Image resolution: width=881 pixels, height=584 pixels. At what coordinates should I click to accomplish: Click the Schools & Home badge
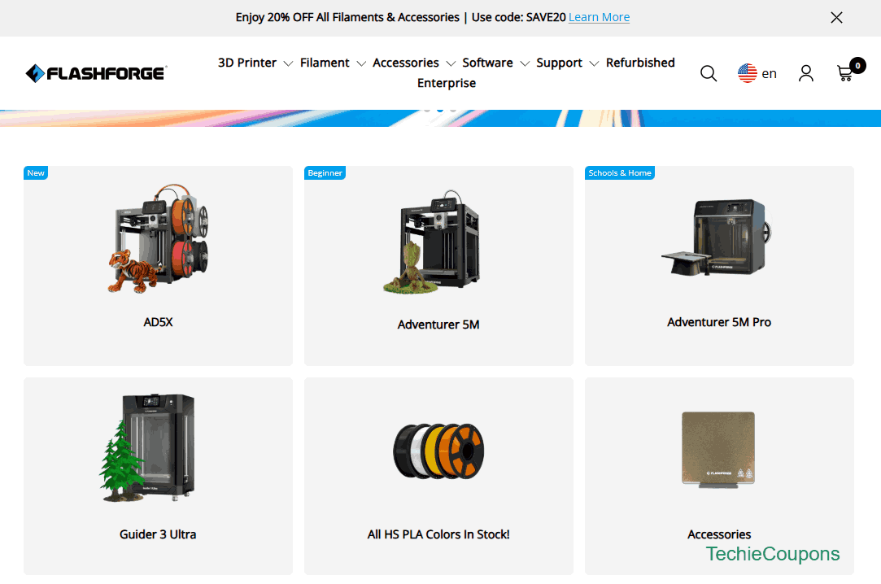point(620,173)
